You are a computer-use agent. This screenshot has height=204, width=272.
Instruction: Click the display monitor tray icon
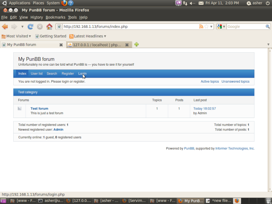coord(178,3)
